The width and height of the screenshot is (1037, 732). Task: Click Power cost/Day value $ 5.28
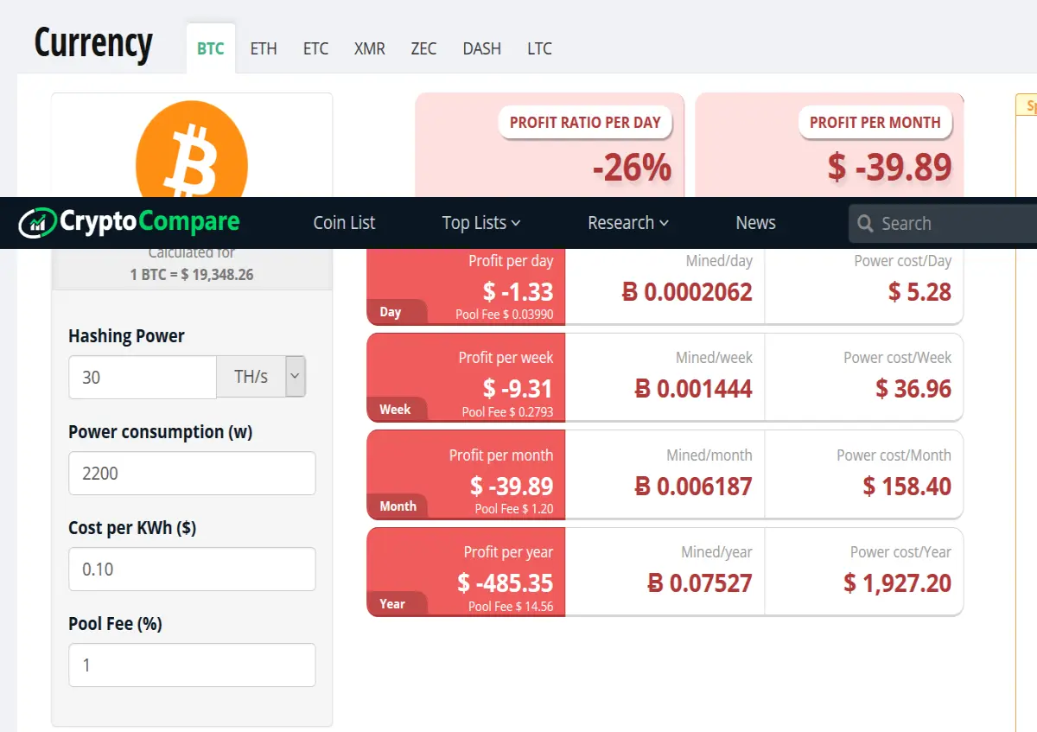pyautogui.click(x=919, y=292)
